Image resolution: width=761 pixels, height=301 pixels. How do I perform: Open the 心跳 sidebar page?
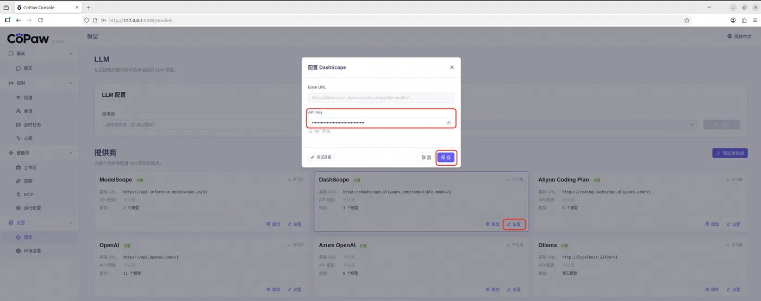coord(28,138)
